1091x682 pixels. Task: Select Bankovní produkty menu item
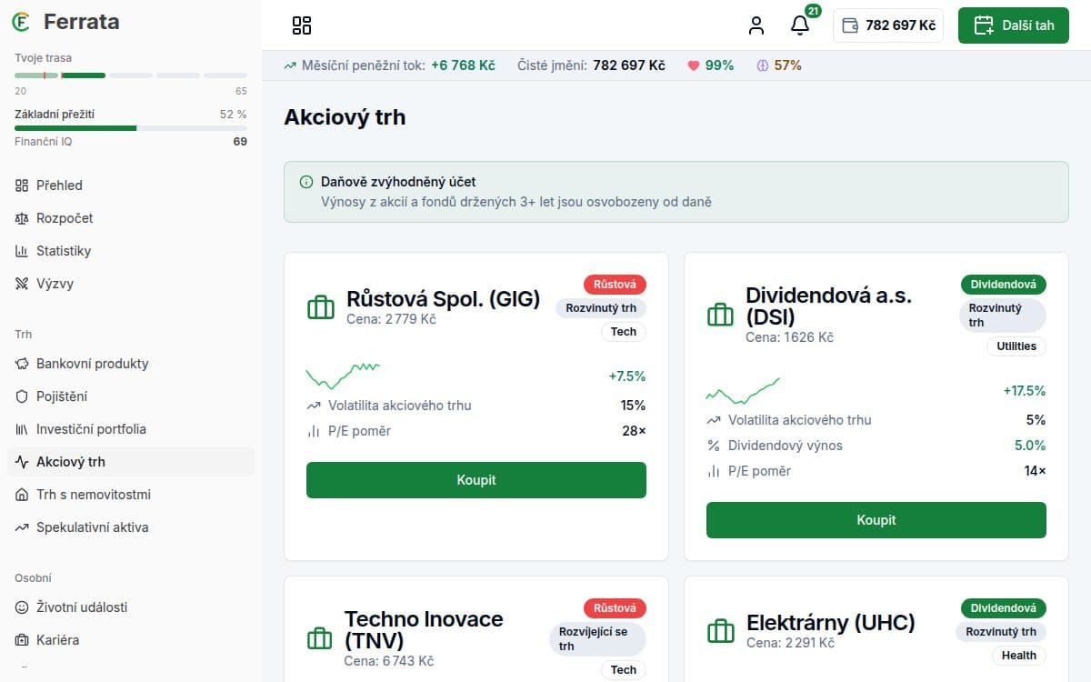tap(131, 364)
